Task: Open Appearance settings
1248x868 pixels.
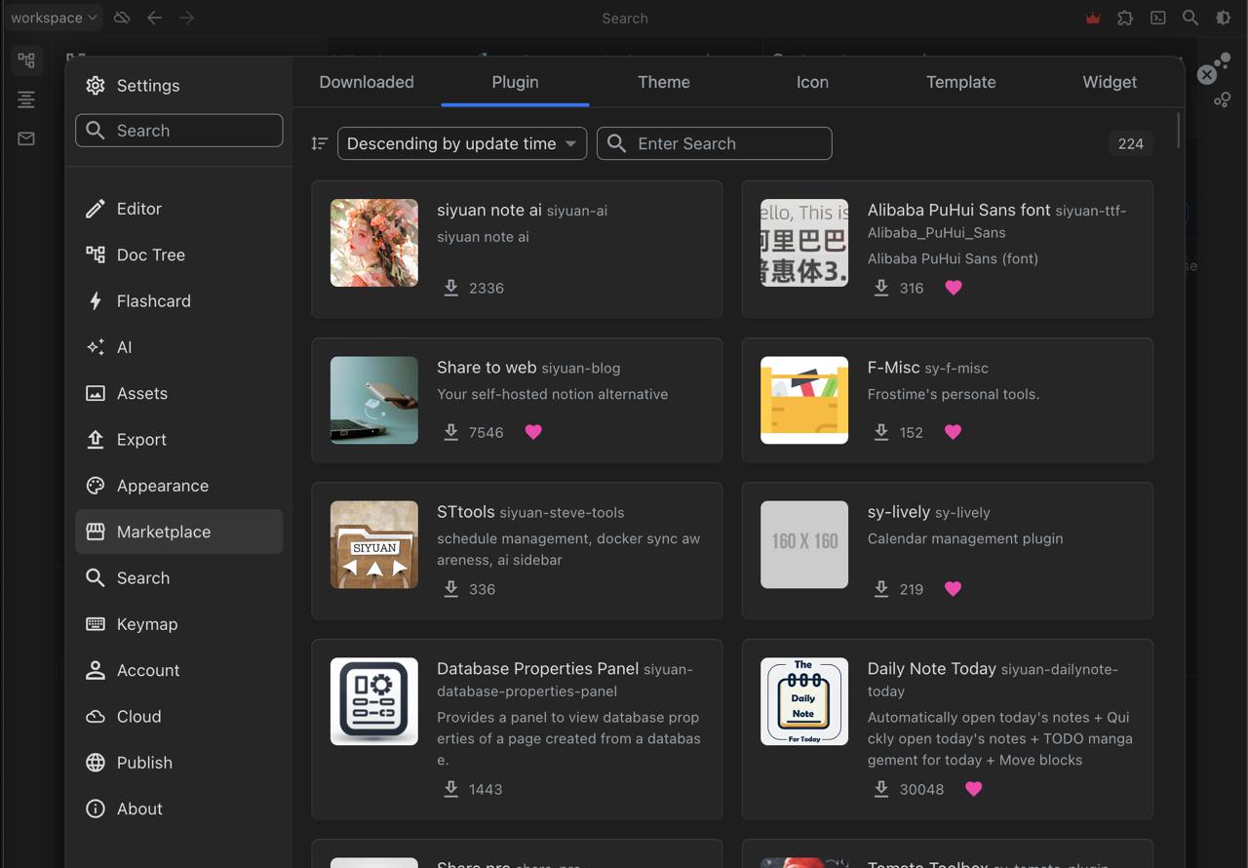Action: coord(179,486)
